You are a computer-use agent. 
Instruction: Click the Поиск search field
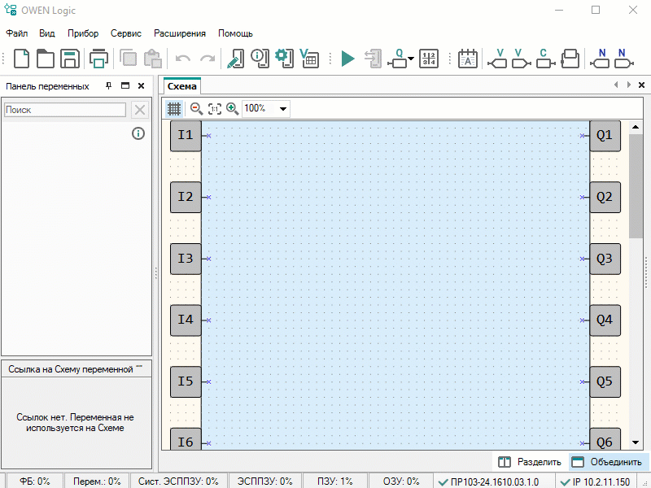[x=65, y=110]
